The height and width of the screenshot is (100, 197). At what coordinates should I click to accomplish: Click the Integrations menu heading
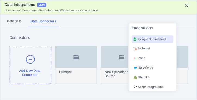point(142,28)
